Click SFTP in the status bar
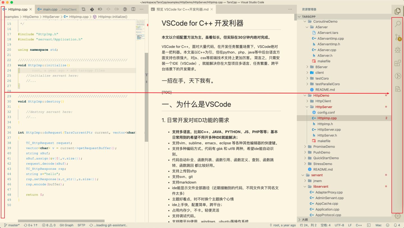 pos(81,225)
